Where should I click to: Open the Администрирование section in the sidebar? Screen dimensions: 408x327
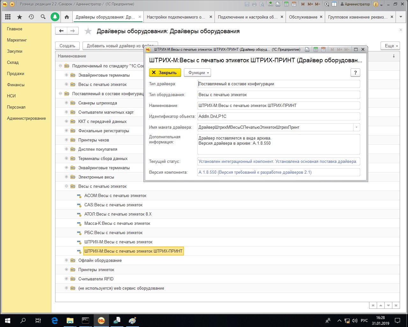[26, 118]
